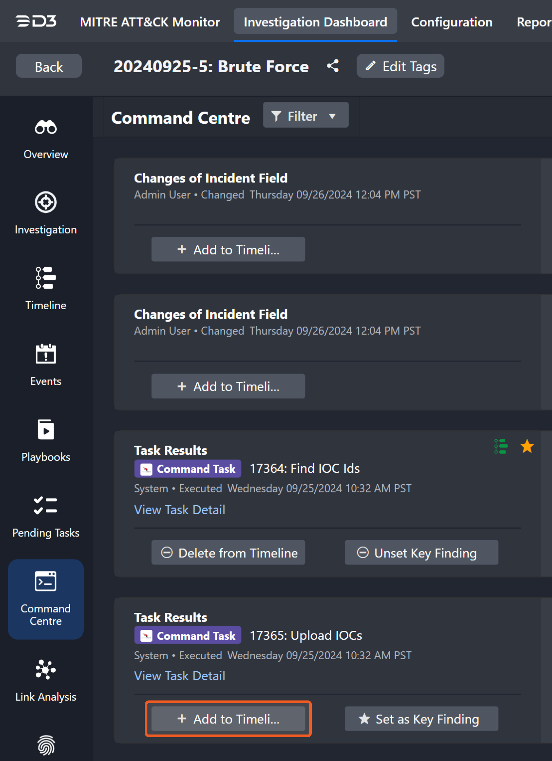The height and width of the screenshot is (761, 552).
Task: Open the Pending Tasks checklist icon
Action: click(45, 506)
